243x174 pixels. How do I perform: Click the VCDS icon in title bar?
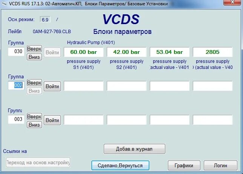[4, 3]
